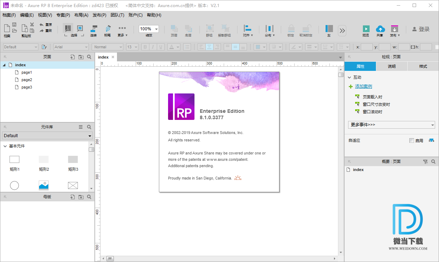This screenshot has height=262, width=439.
Task: Open the Arial font family dropdown
Action: (71, 47)
